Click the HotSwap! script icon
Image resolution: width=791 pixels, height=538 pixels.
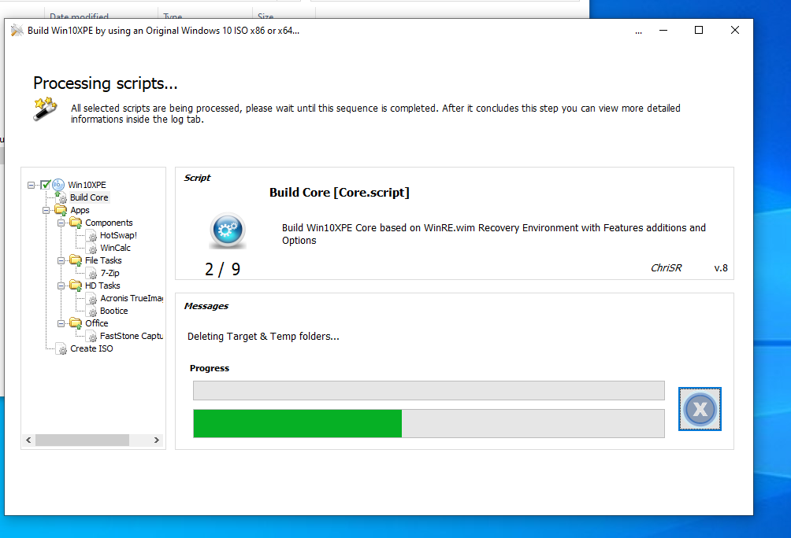click(91, 235)
